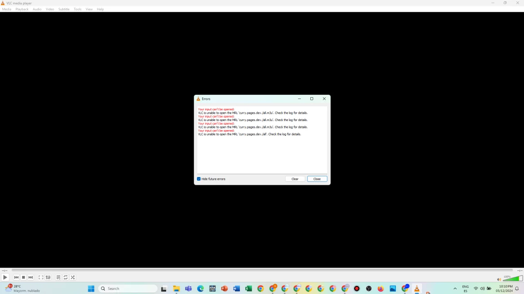Open clock showing 10:10 PM
The image size is (524, 294).
[x=504, y=289]
